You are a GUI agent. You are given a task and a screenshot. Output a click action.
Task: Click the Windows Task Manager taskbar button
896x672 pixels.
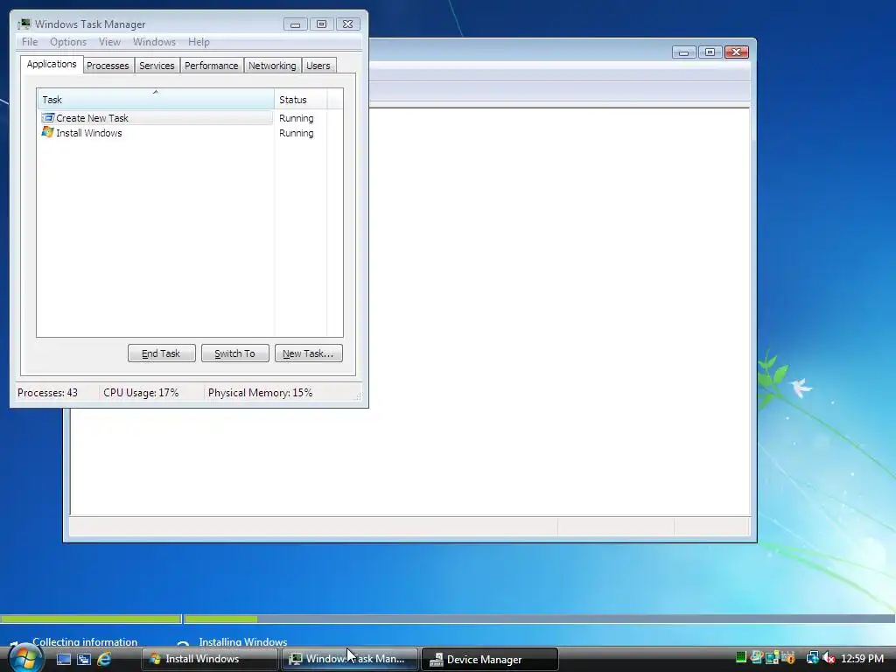click(350, 659)
